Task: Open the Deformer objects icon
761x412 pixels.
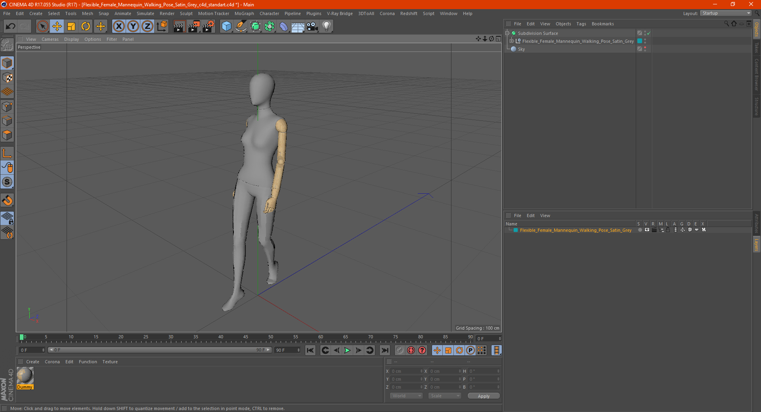Action: click(284, 27)
